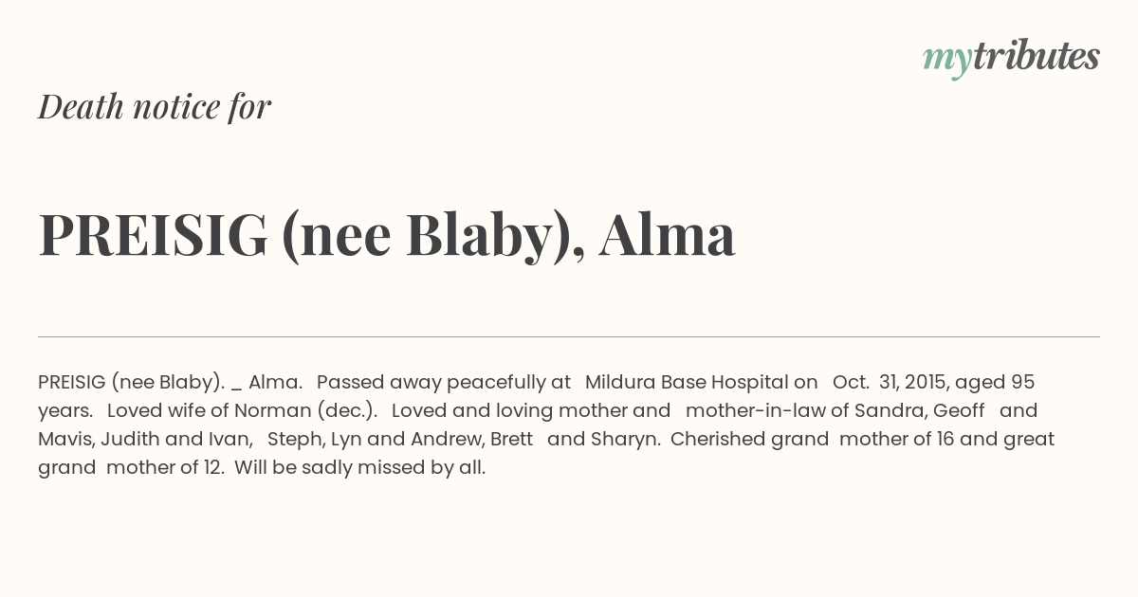
Task: Click "aged 95" in the notice text
Action: click(x=995, y=383)
